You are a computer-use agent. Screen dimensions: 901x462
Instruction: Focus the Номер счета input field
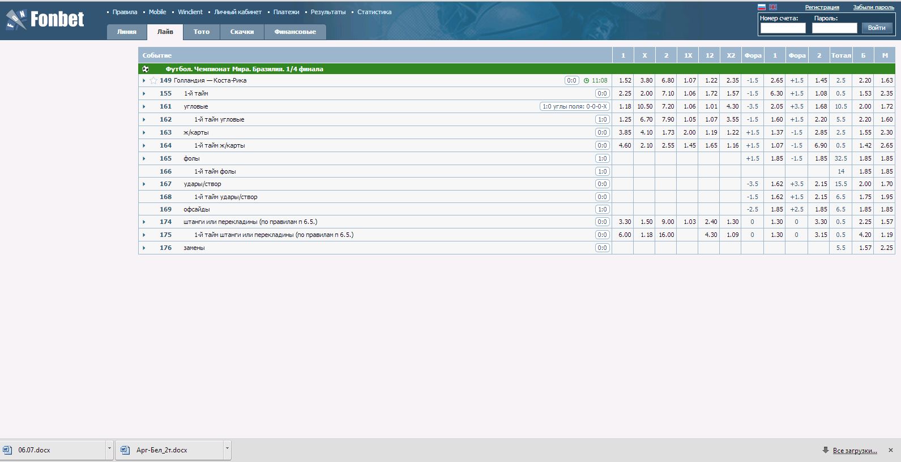783,28
